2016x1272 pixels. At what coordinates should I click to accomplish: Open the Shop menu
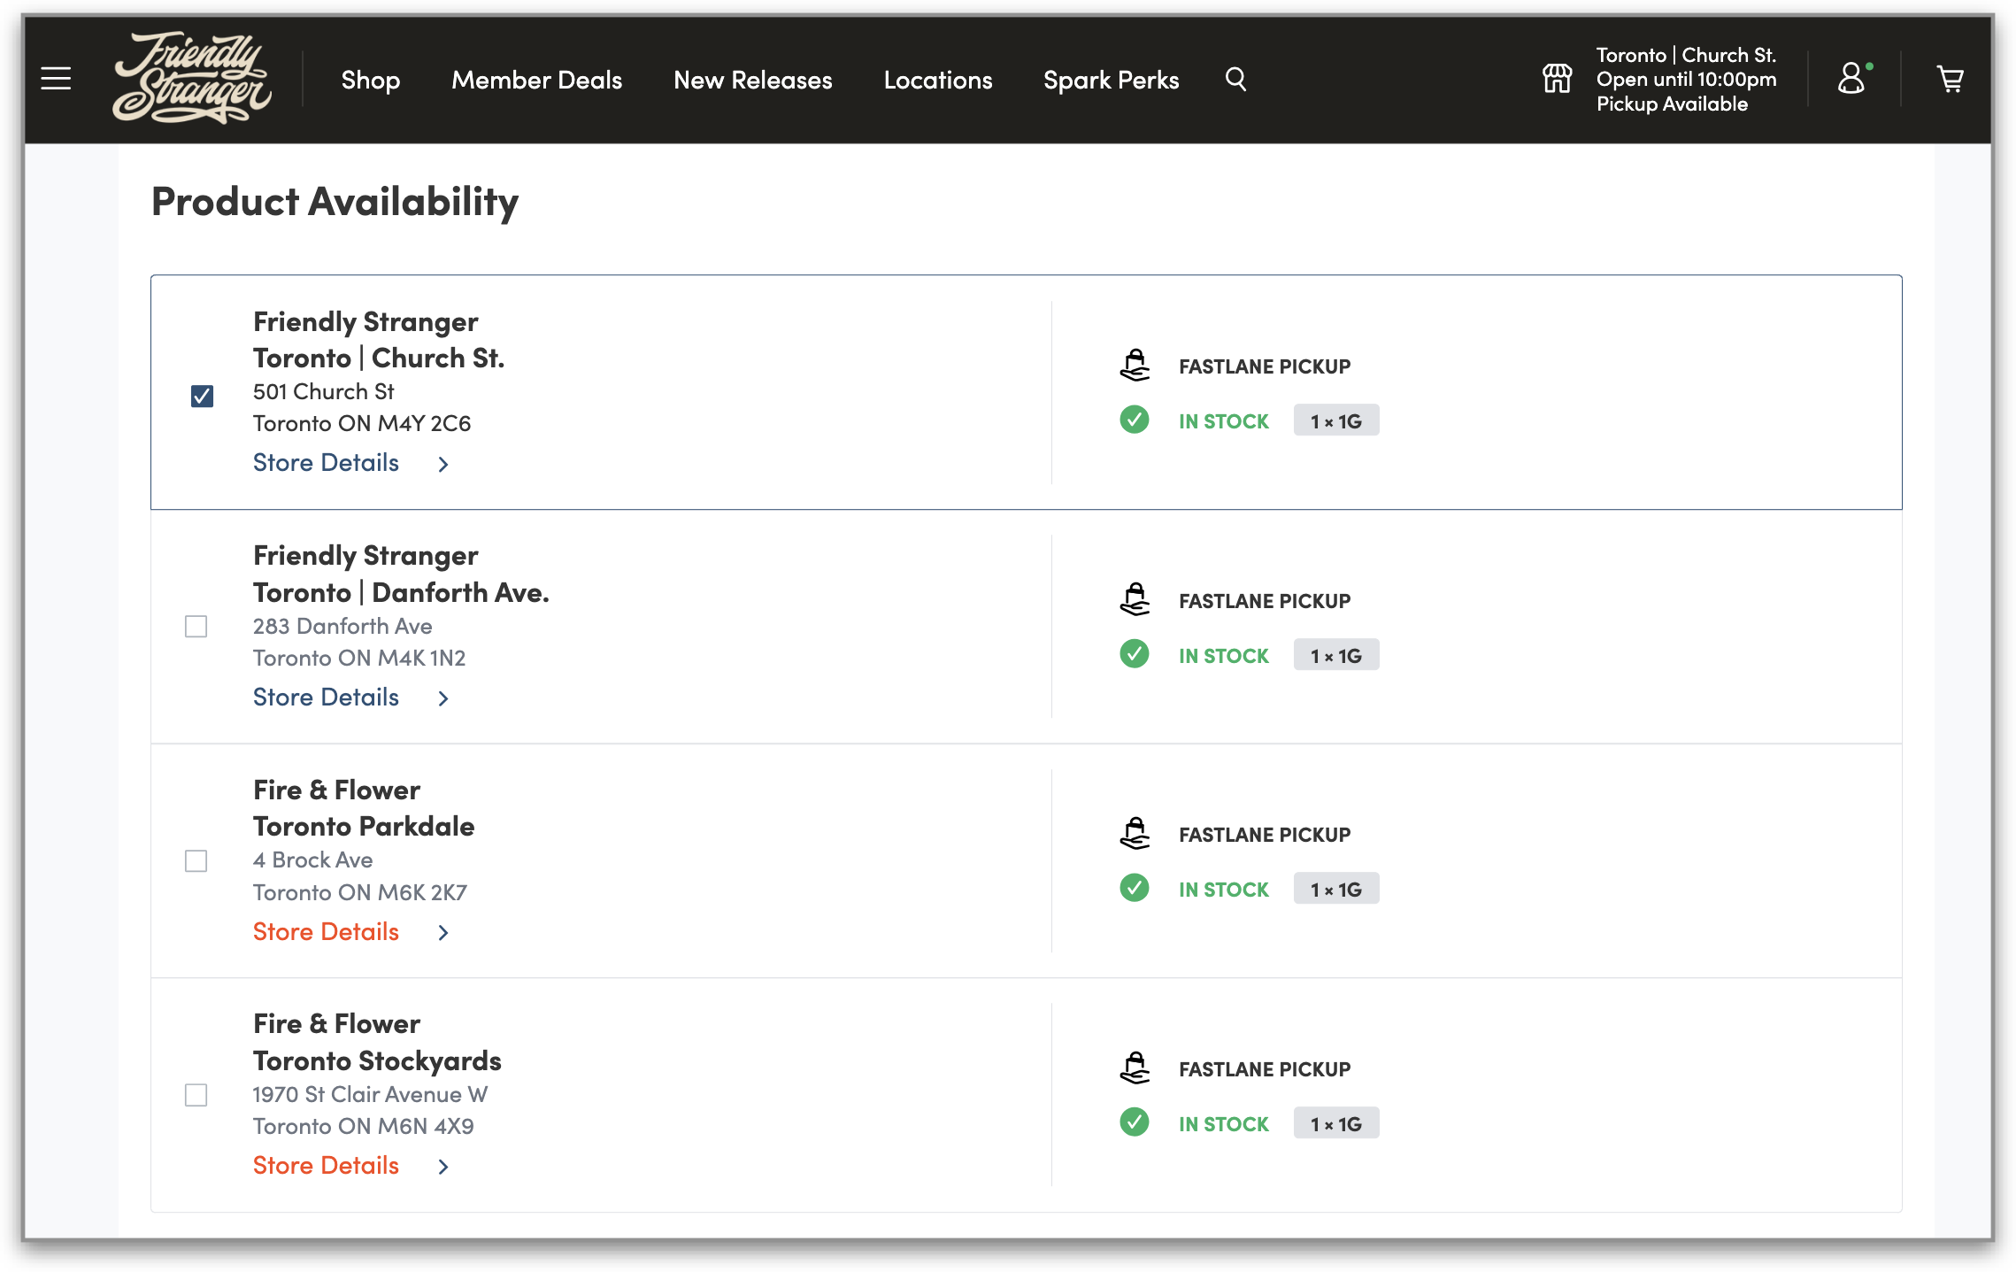370,80
